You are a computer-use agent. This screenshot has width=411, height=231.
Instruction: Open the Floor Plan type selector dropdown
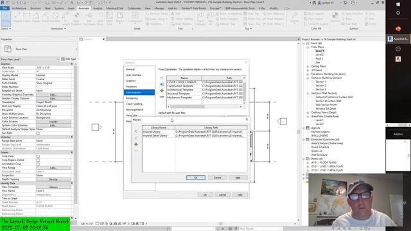click(x=76, y=49)
